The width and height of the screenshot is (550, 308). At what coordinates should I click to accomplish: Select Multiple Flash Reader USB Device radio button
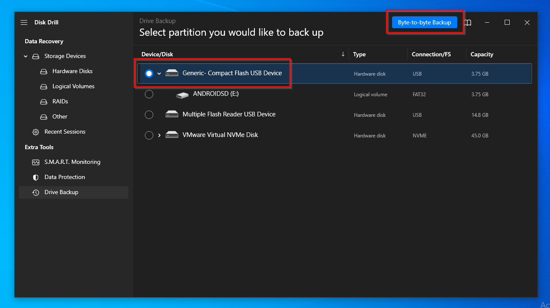coord(149,114)
